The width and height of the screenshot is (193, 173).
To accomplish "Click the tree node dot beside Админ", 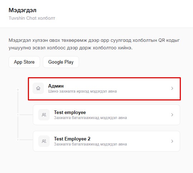I will pos(18,90).
